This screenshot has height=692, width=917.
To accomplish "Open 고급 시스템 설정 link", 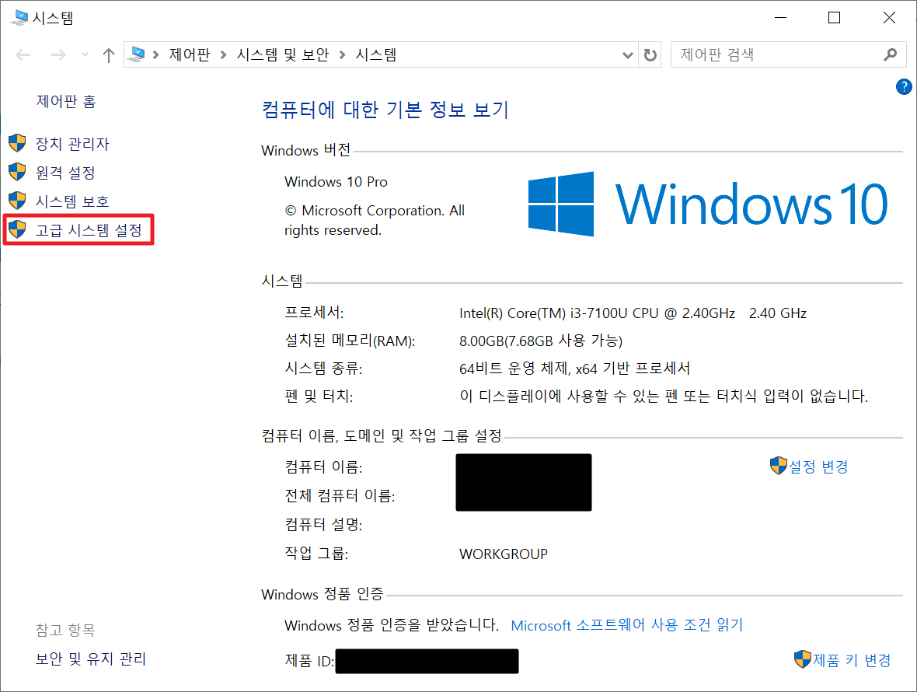I will point(89,230).
